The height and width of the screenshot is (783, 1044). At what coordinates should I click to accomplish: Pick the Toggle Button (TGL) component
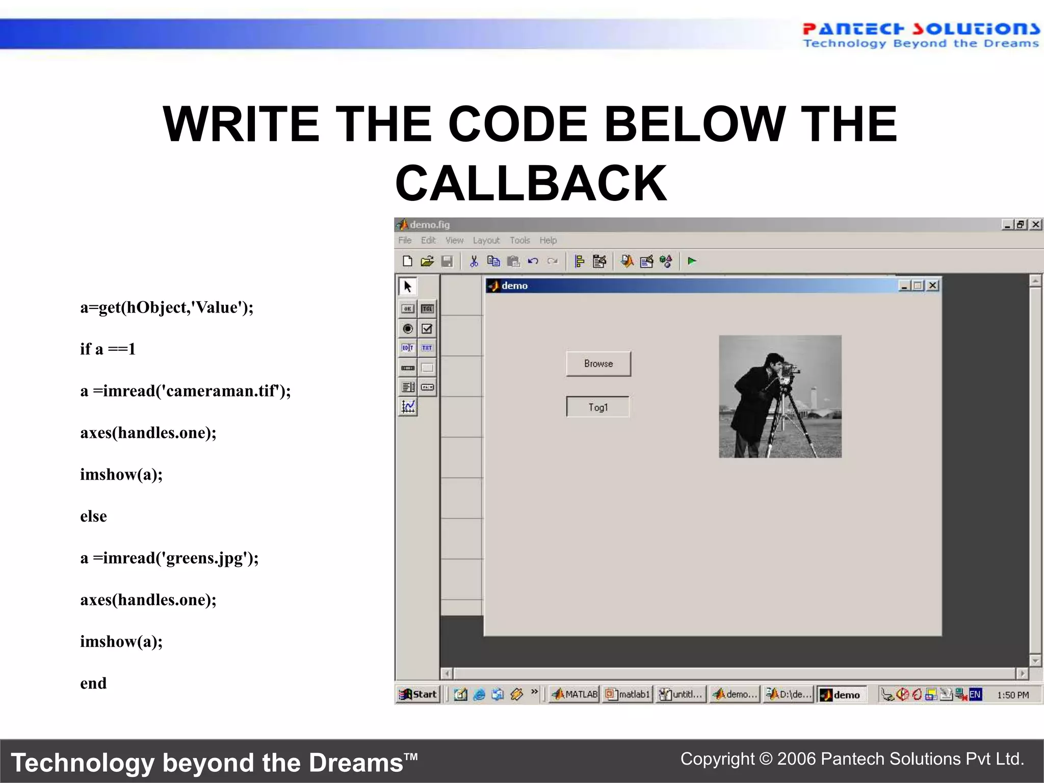coord(427,308)
